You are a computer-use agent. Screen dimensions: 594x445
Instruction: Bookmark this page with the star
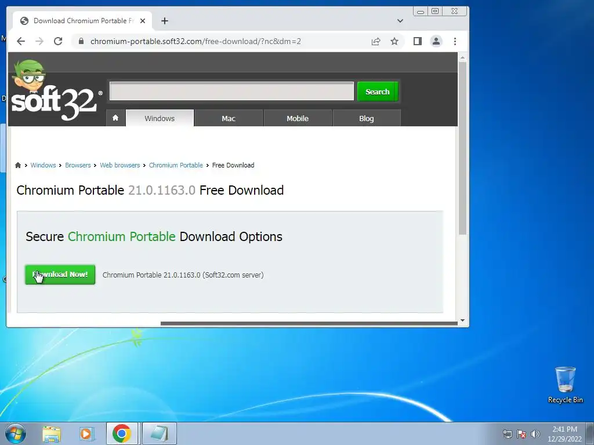[x=394, y=41]
